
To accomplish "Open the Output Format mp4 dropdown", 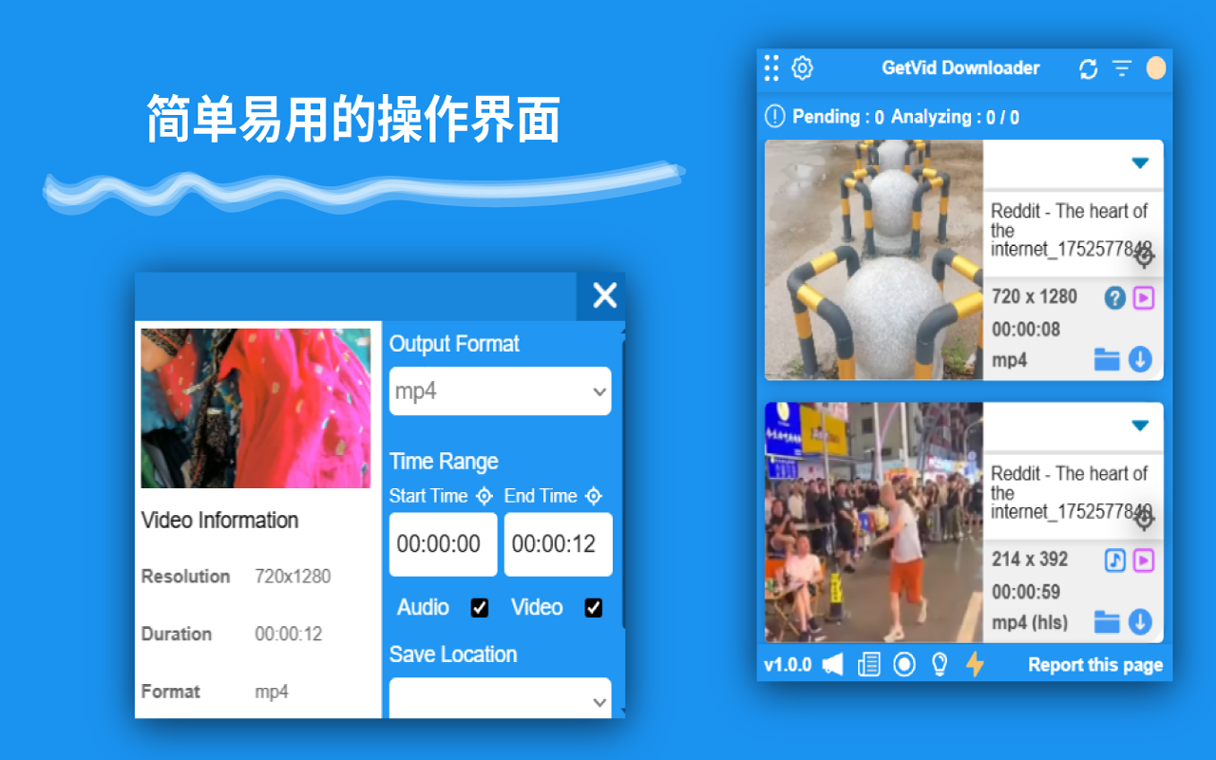I will pyautogui.click(x=501, y=391).
